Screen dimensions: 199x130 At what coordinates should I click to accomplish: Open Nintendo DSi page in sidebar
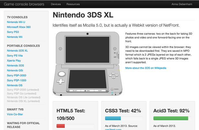tap(16, 70)
